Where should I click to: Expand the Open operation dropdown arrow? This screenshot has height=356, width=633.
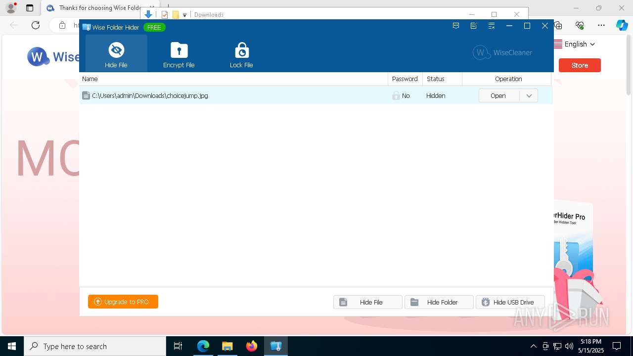coord(529,96)
